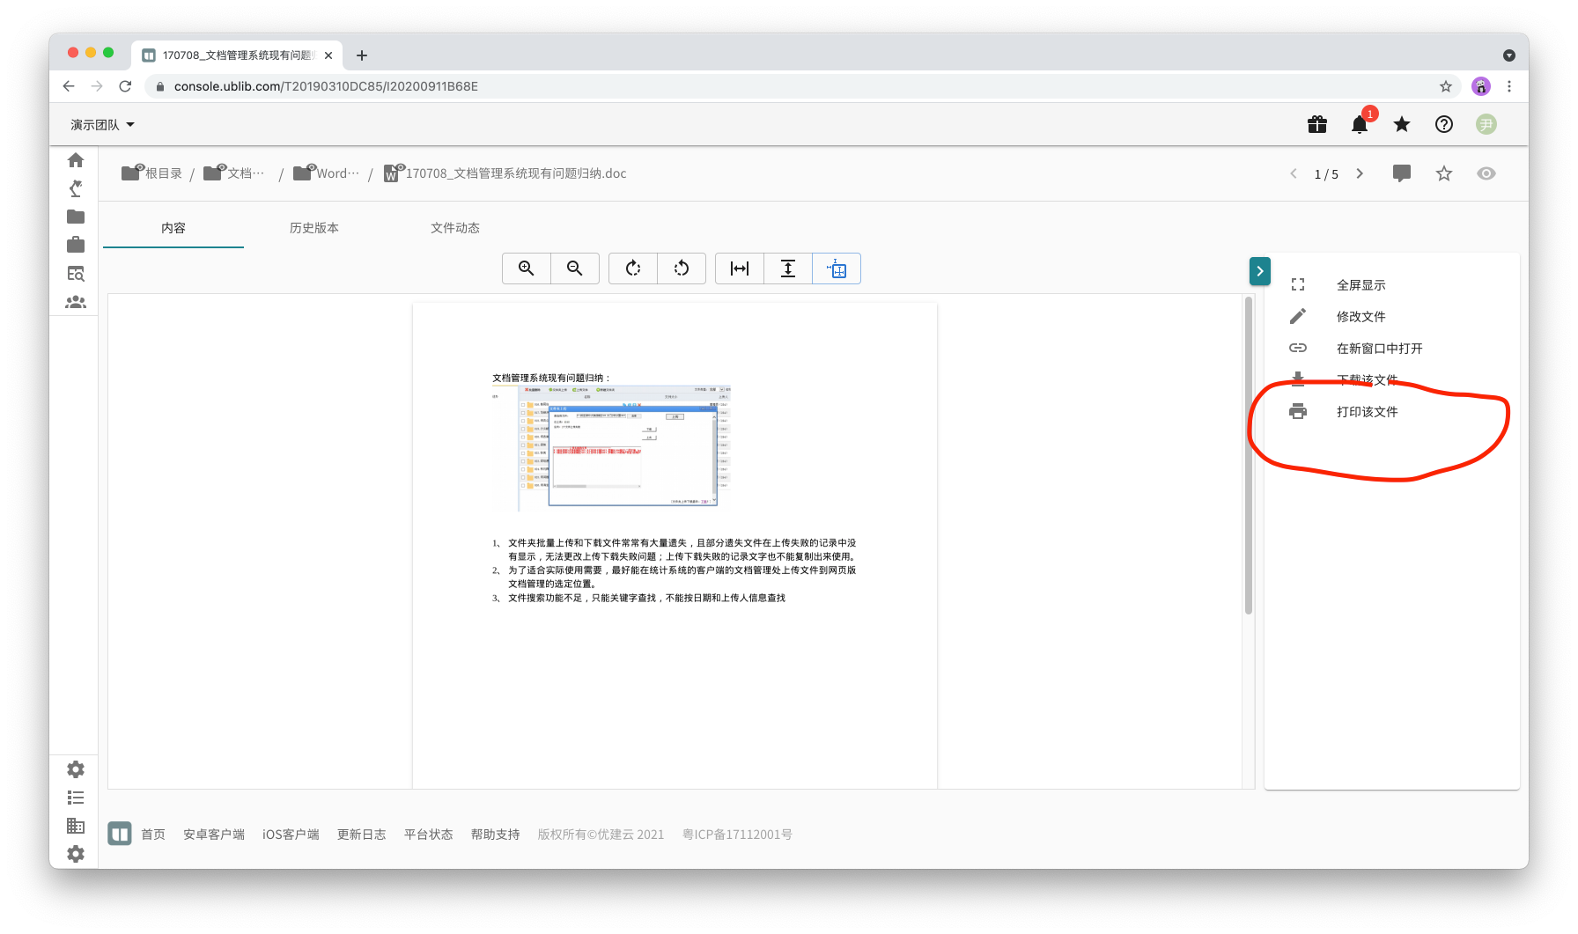Switch to the 文件动态 tab
Image resolution: width=1578 pixels, height=934 pixels.
coord(455,228)
